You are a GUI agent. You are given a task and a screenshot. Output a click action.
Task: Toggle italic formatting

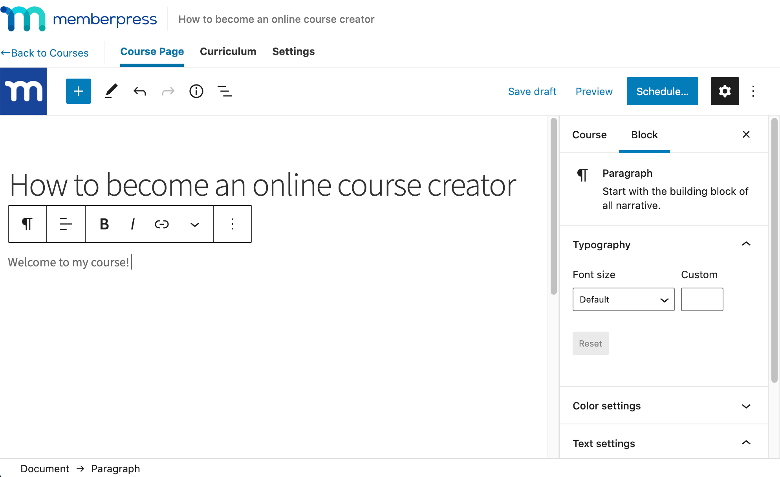(133, 224)
